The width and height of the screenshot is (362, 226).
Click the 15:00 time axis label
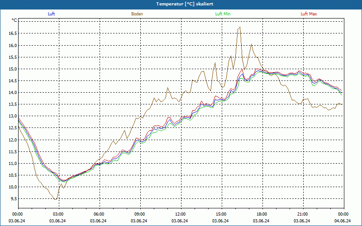pyautogui.click(x=221, y=214)
